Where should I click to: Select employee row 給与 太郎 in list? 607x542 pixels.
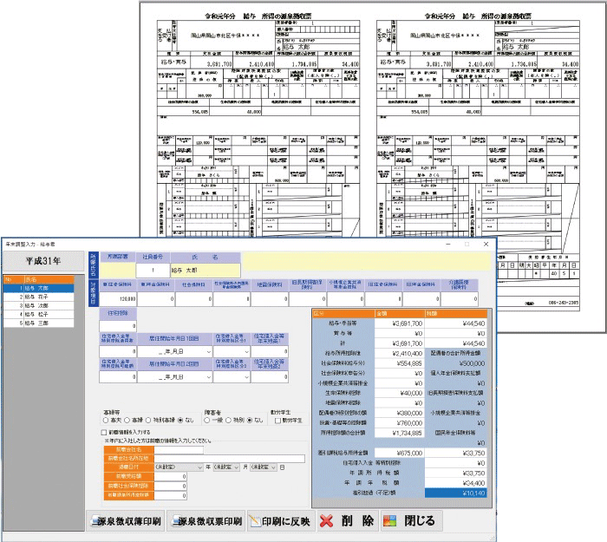(x=39, y=288)
